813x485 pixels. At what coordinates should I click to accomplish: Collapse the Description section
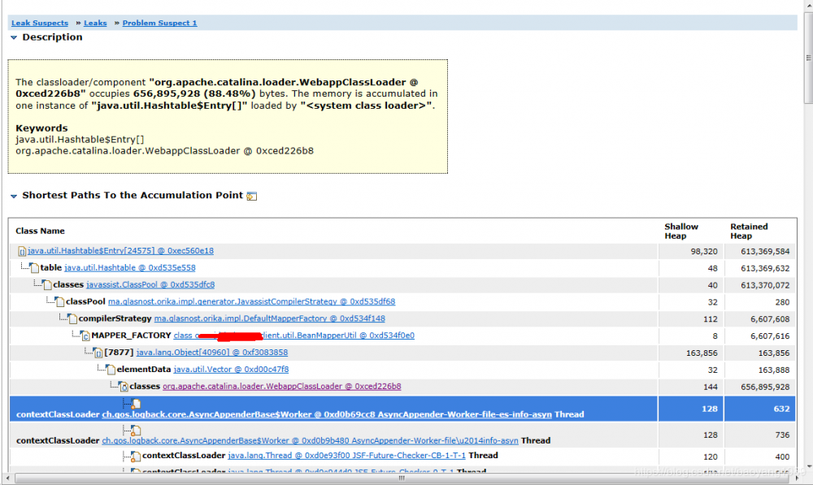coord(14,37)
